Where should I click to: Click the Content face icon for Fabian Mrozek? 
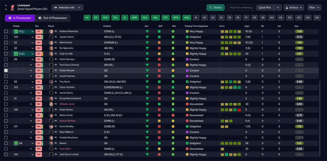point(187,71)
